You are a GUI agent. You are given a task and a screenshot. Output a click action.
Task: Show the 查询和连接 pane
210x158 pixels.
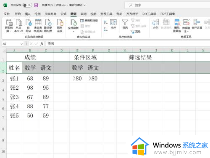tap(89, 21)
